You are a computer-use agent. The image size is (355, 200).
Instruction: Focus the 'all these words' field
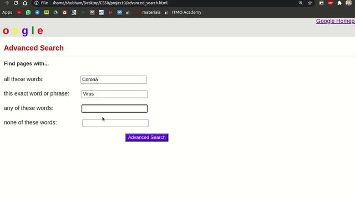pyautogui.click(x=114, y=79)
